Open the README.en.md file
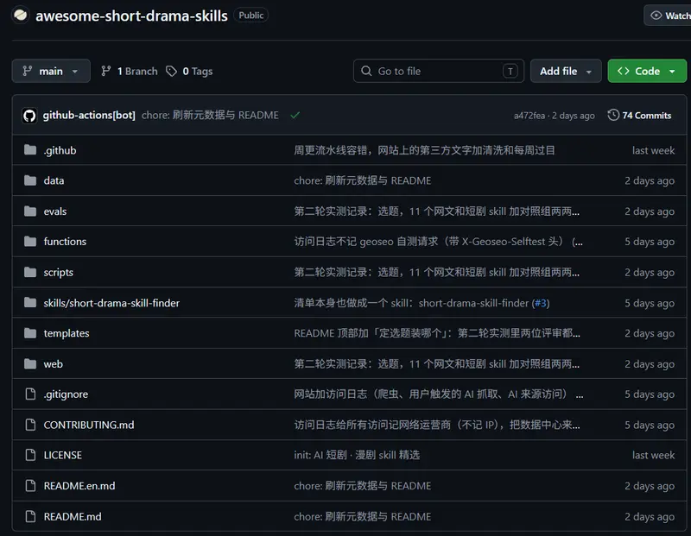 point(79,485)
